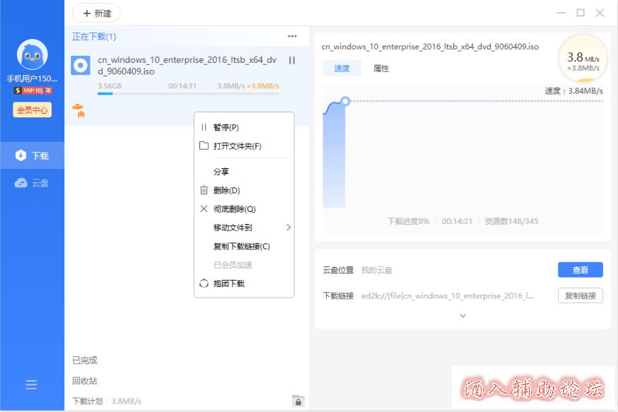Select the 正在下载(1) section header
The width and height of the screenshot is (618, 412).
point(94,37)
